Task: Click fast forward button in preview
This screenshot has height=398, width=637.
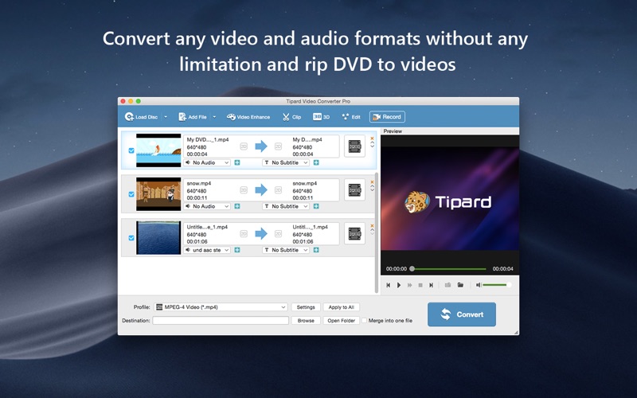Action: pos(410,285)
